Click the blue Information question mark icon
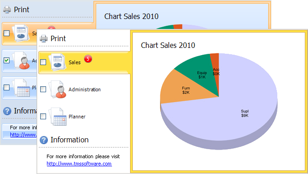Screen dimensions: 308x174 click(x=44, y=140)
